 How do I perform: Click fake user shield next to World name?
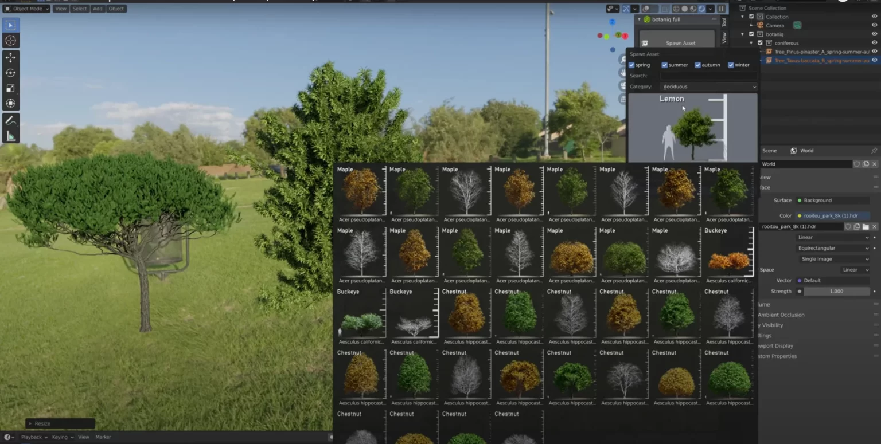pos(856,164)
